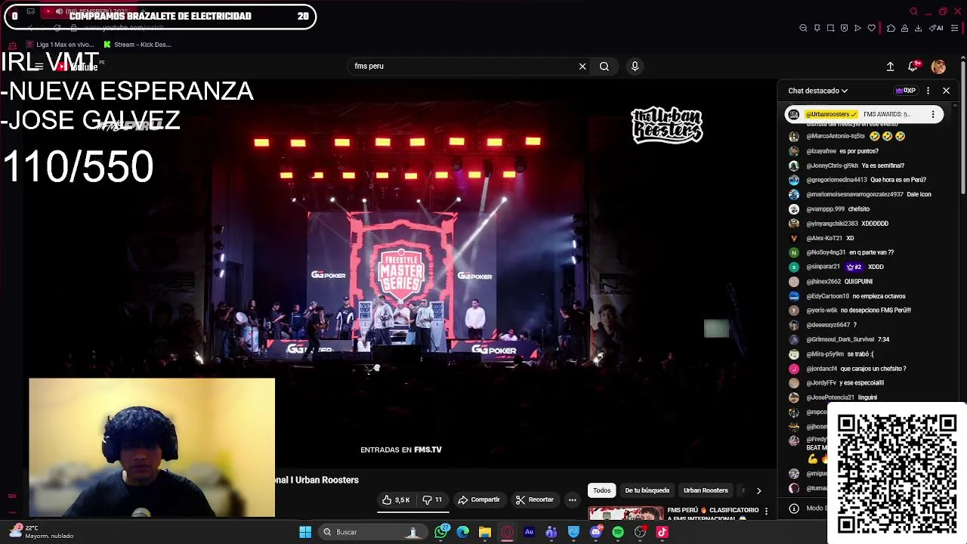Open live chat options three-dot menu
Viewport: 967px width, 544px height.
(x=928, y=91)
